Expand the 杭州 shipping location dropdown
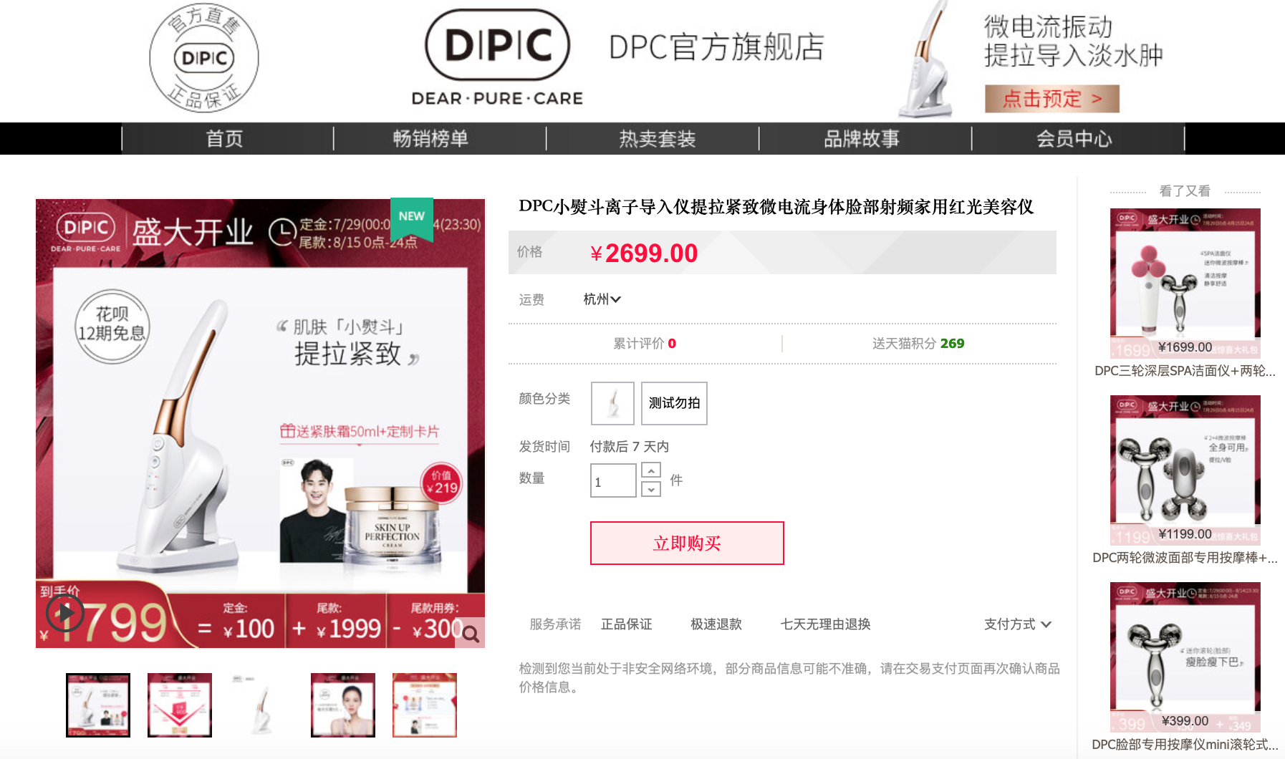The image size is (1285, 759). [602, 299]
